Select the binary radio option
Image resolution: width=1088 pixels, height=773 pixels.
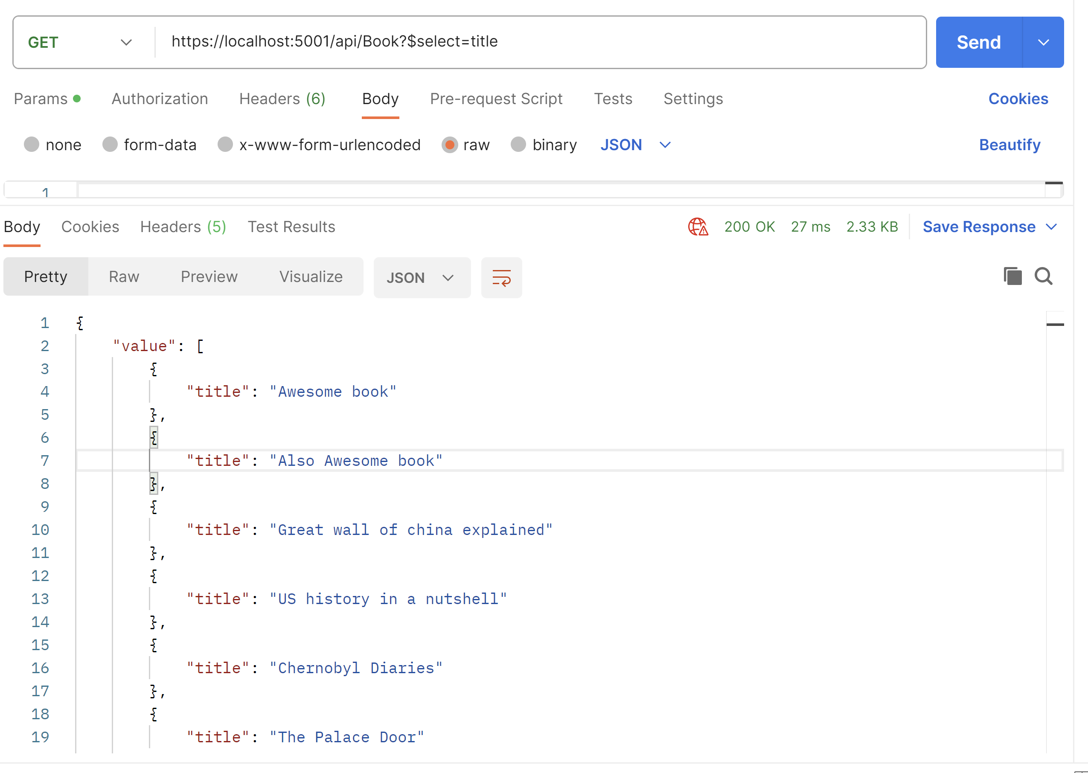point(518,145)
